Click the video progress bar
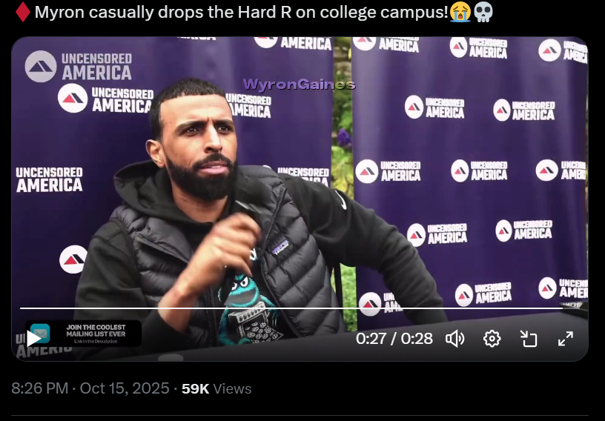The width and height of the screenshot is (605, 421). pos(291,308)
